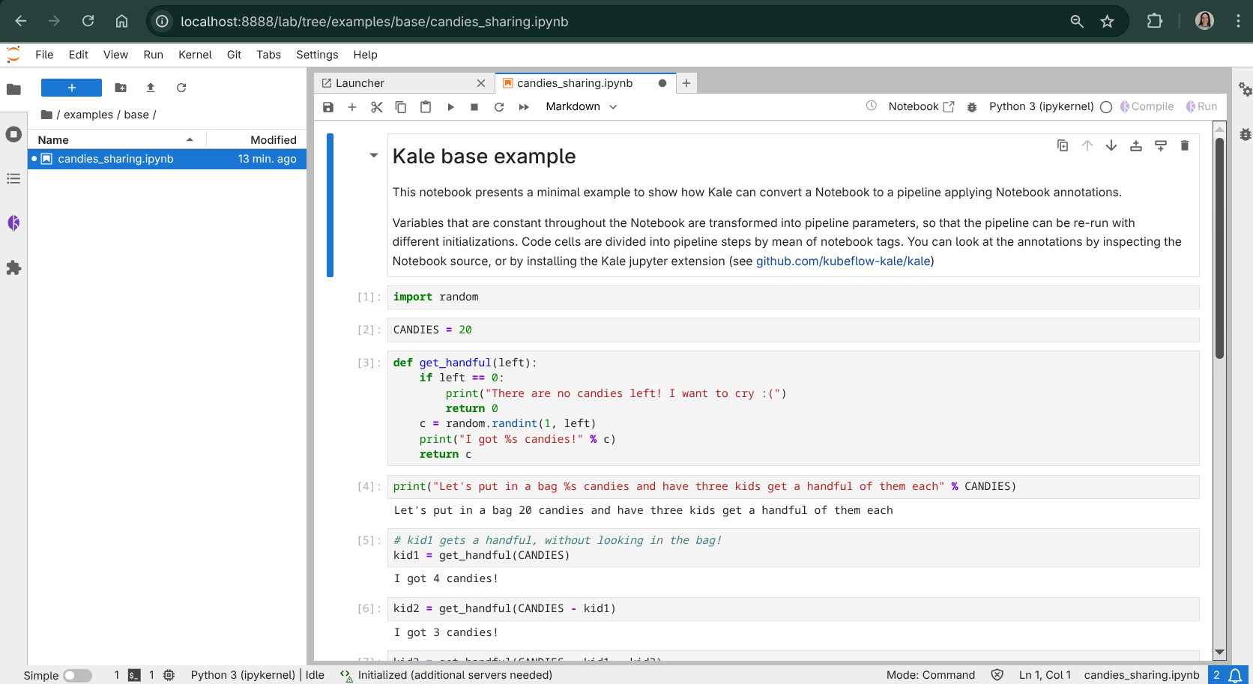
Task: Open the View menu
Action: tap(115, 55)
